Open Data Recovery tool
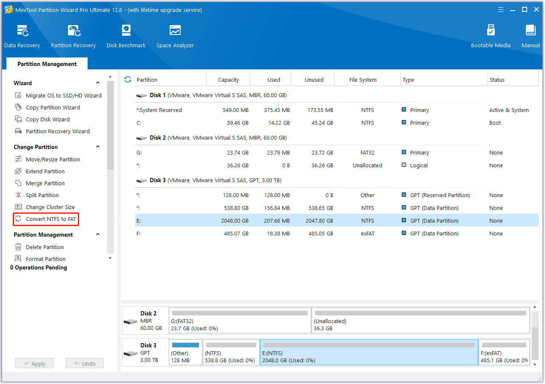 [x=22, y=36]
